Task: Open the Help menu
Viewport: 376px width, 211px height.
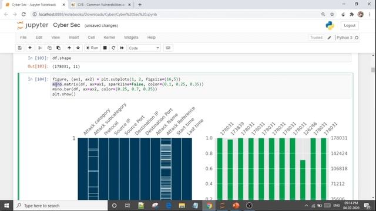Action: (x=152, y=38)
